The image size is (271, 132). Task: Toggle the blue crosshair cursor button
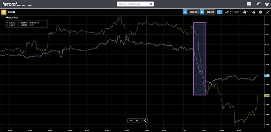click(220, 12)
